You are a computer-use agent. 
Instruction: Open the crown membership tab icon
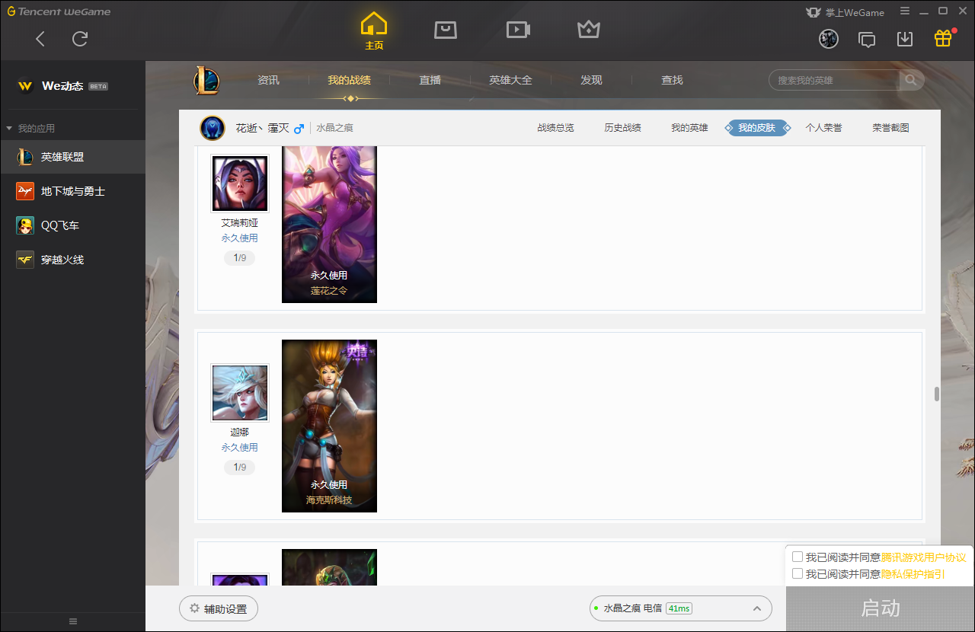pyautogui.click(x=589, y=30)
